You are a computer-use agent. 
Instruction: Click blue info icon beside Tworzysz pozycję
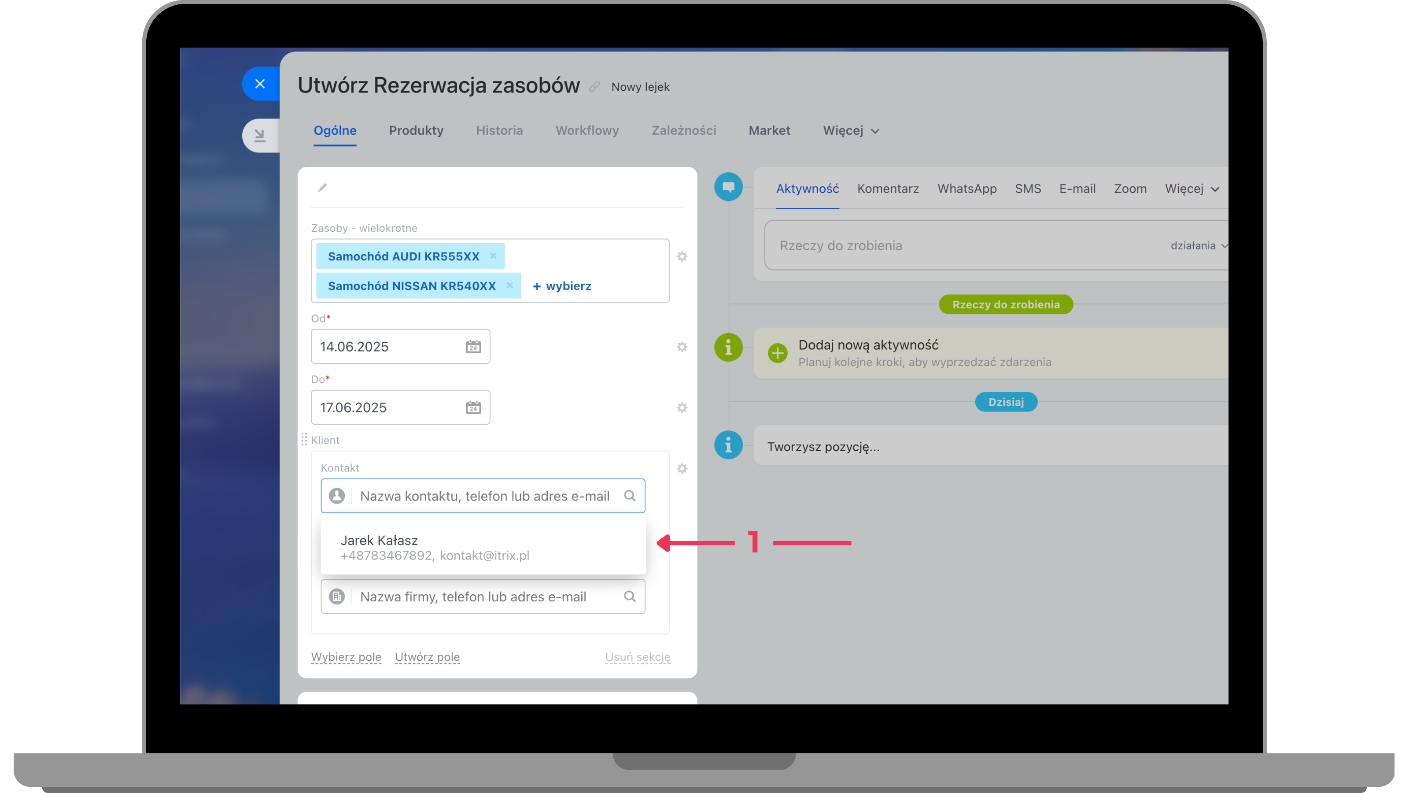point(729,445)
